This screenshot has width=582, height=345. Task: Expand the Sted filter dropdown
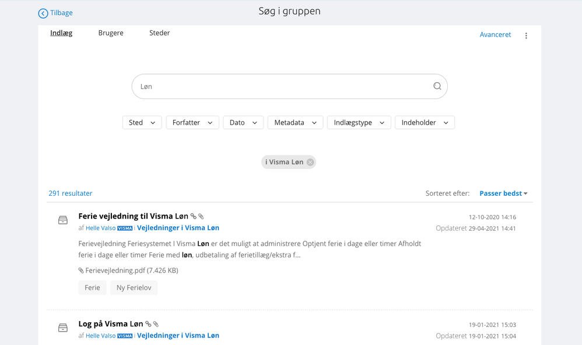(x=142, y=122)
